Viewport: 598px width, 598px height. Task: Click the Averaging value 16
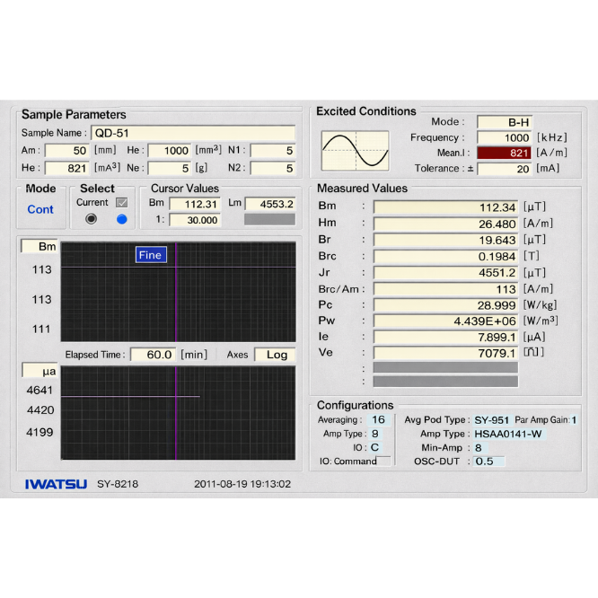pyautogui.click(x=378, y=420)
